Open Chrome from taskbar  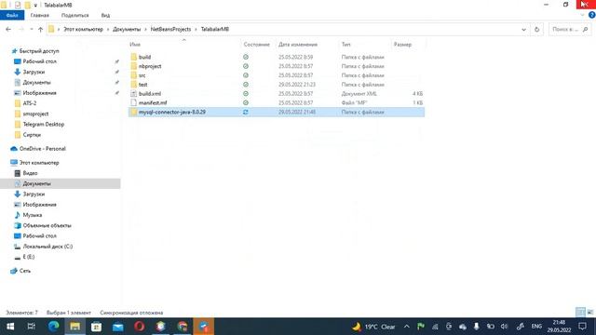click(x=183, y=327)
